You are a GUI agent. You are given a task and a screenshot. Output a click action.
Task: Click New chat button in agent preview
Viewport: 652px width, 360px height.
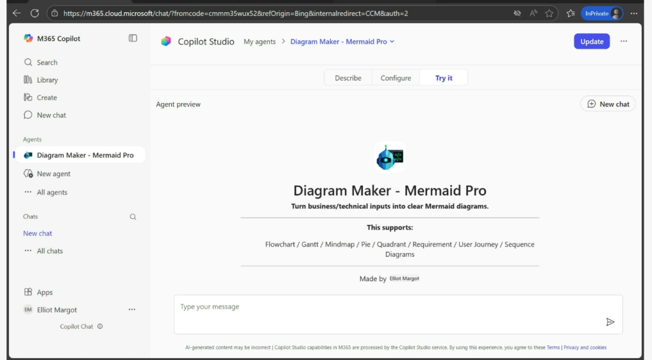click(x=607, y=104)
